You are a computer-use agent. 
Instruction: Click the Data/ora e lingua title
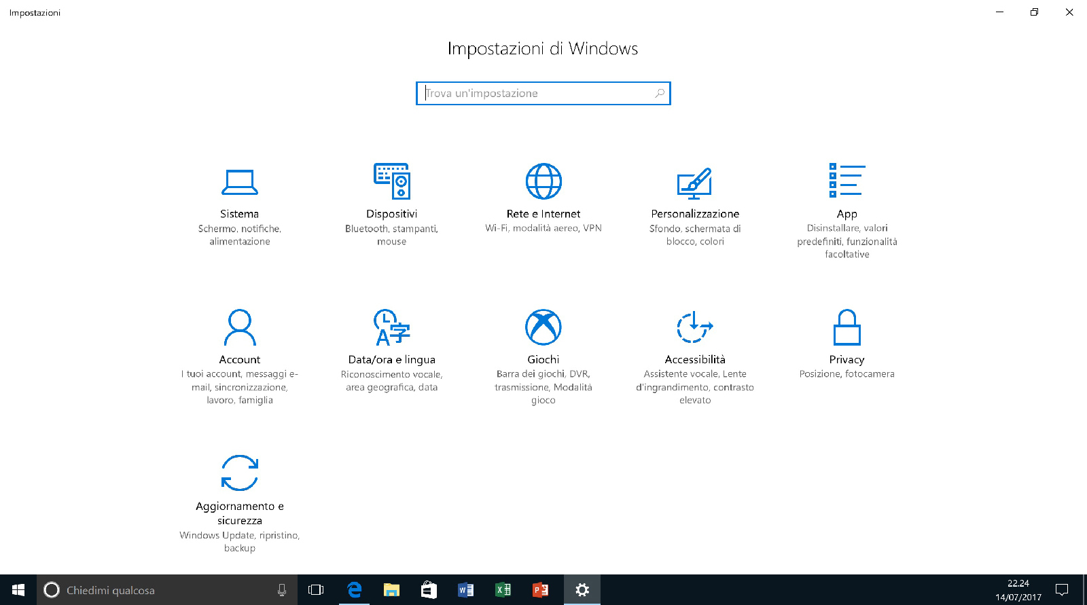pyautogui.click(x=392, y=360)
